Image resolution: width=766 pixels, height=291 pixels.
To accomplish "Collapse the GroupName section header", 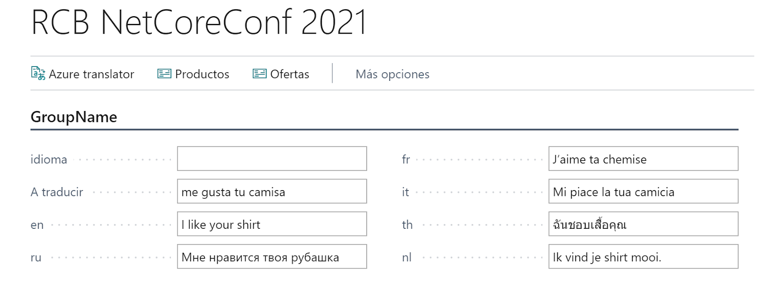I will 74,117.
